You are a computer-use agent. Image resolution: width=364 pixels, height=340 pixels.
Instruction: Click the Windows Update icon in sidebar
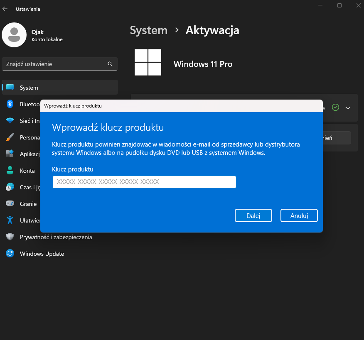pyautogui.click(x=10, y=253)
